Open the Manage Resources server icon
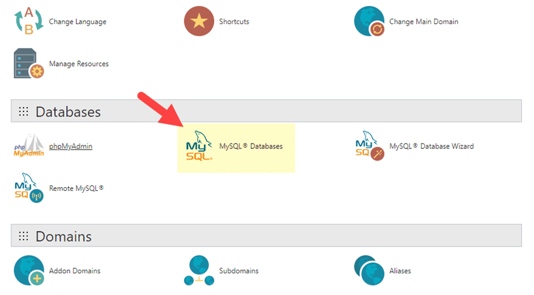 click(x=29, y=64)
